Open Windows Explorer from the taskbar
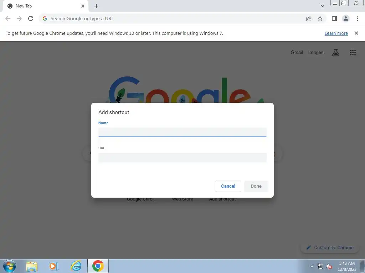 (32, 266)
